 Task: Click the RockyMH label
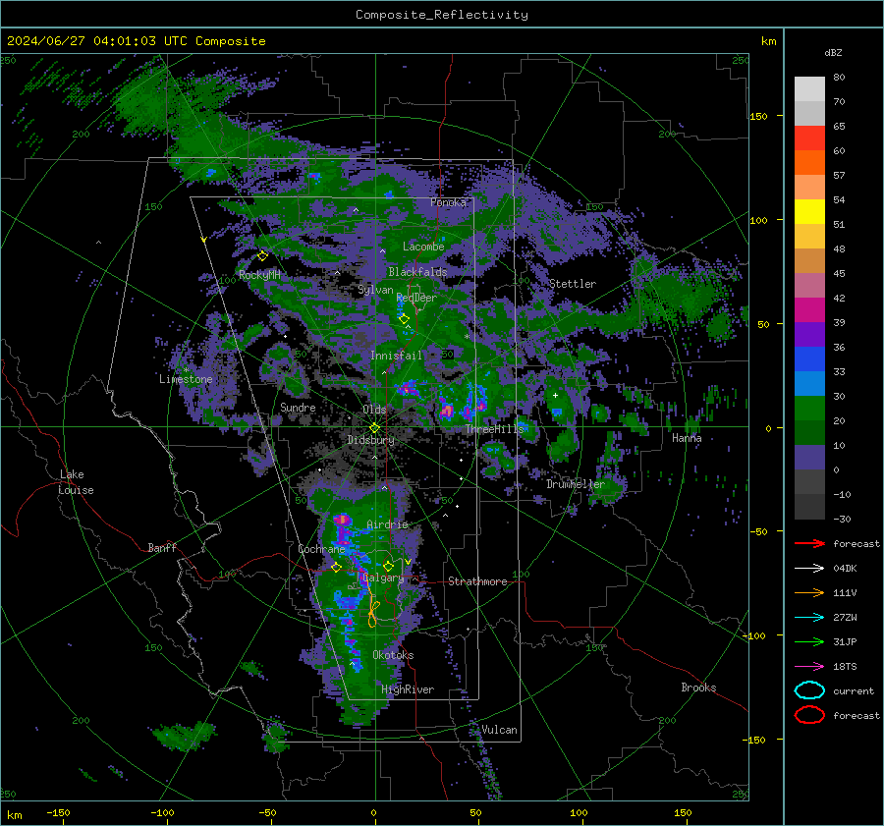259,275
